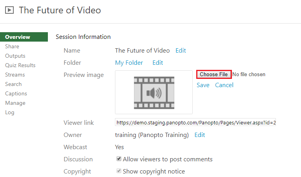
Task: Switch to the Share tab
Action: pos(12,46)
